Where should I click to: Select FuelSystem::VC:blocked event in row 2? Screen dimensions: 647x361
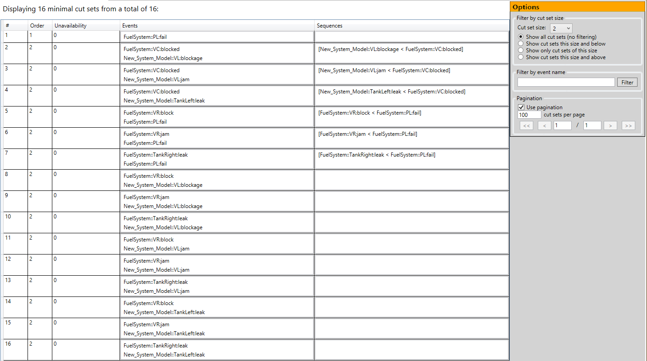152,49
